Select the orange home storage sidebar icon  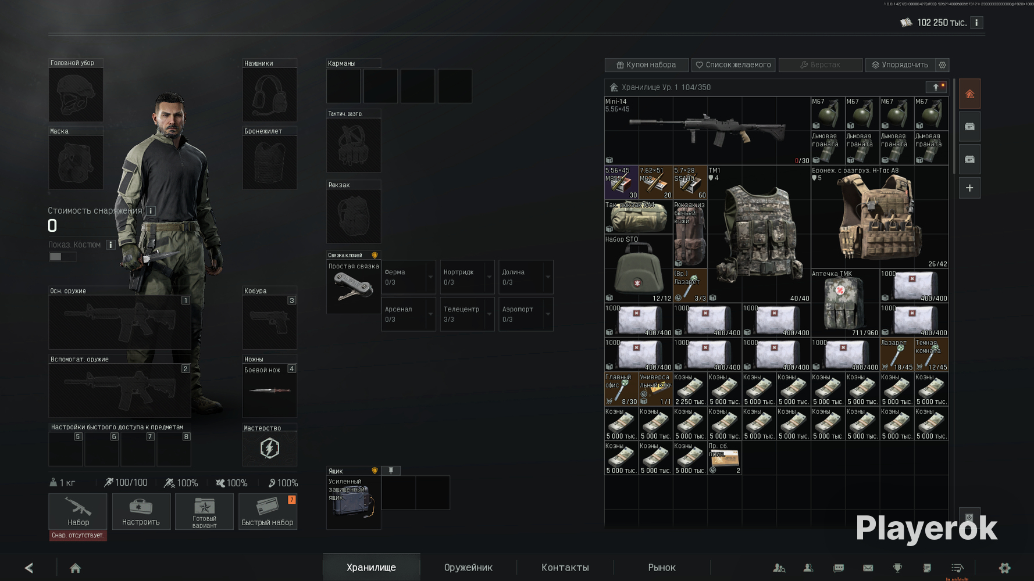969,94
